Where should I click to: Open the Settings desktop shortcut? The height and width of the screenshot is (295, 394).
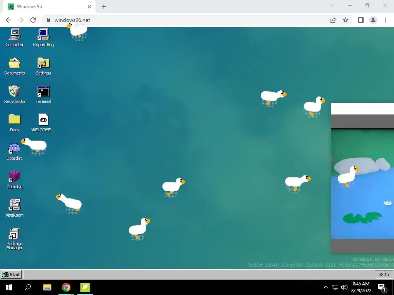tap(43, 66)
